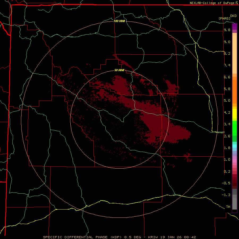This screenshot has width=239, height=239.
Task: Click the 5.8 color scale value
Action: (x=227, y=89)
